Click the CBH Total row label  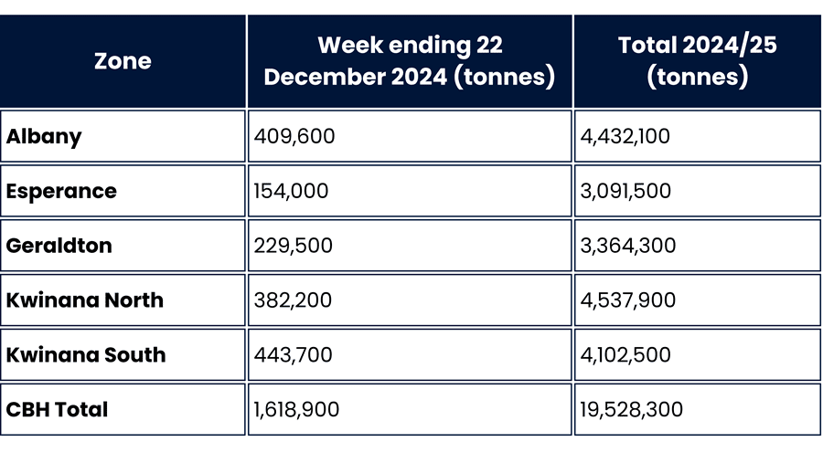58,409
